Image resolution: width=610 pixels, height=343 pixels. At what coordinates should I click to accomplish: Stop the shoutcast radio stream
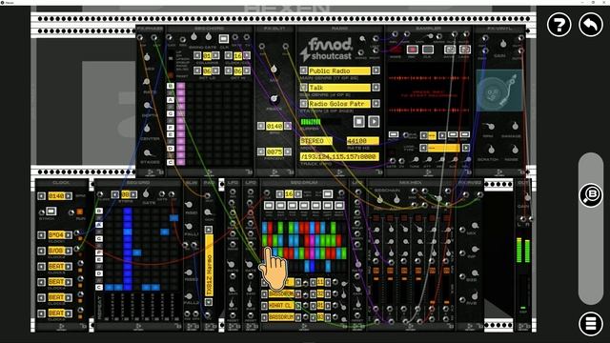click(x=358, y=122)
